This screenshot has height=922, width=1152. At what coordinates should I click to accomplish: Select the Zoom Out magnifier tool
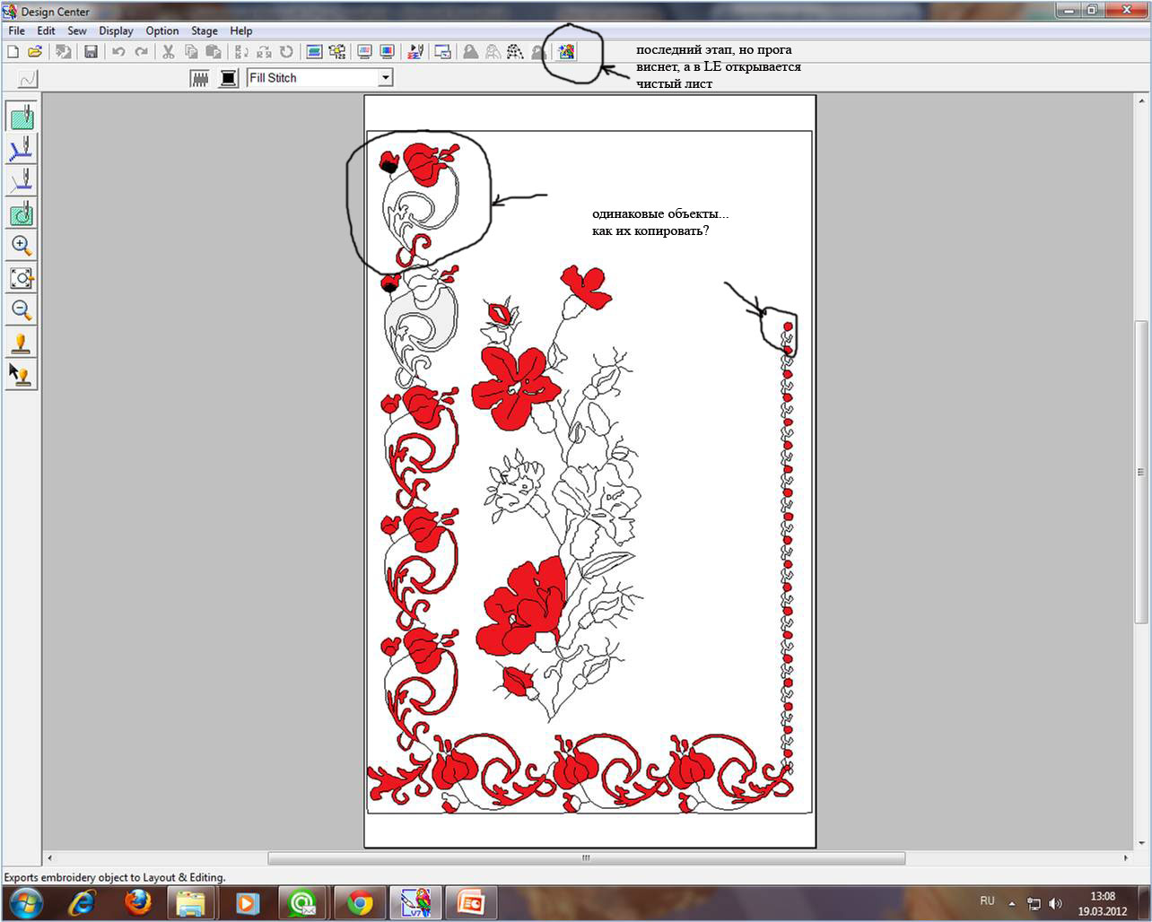(x=22, y=310)
